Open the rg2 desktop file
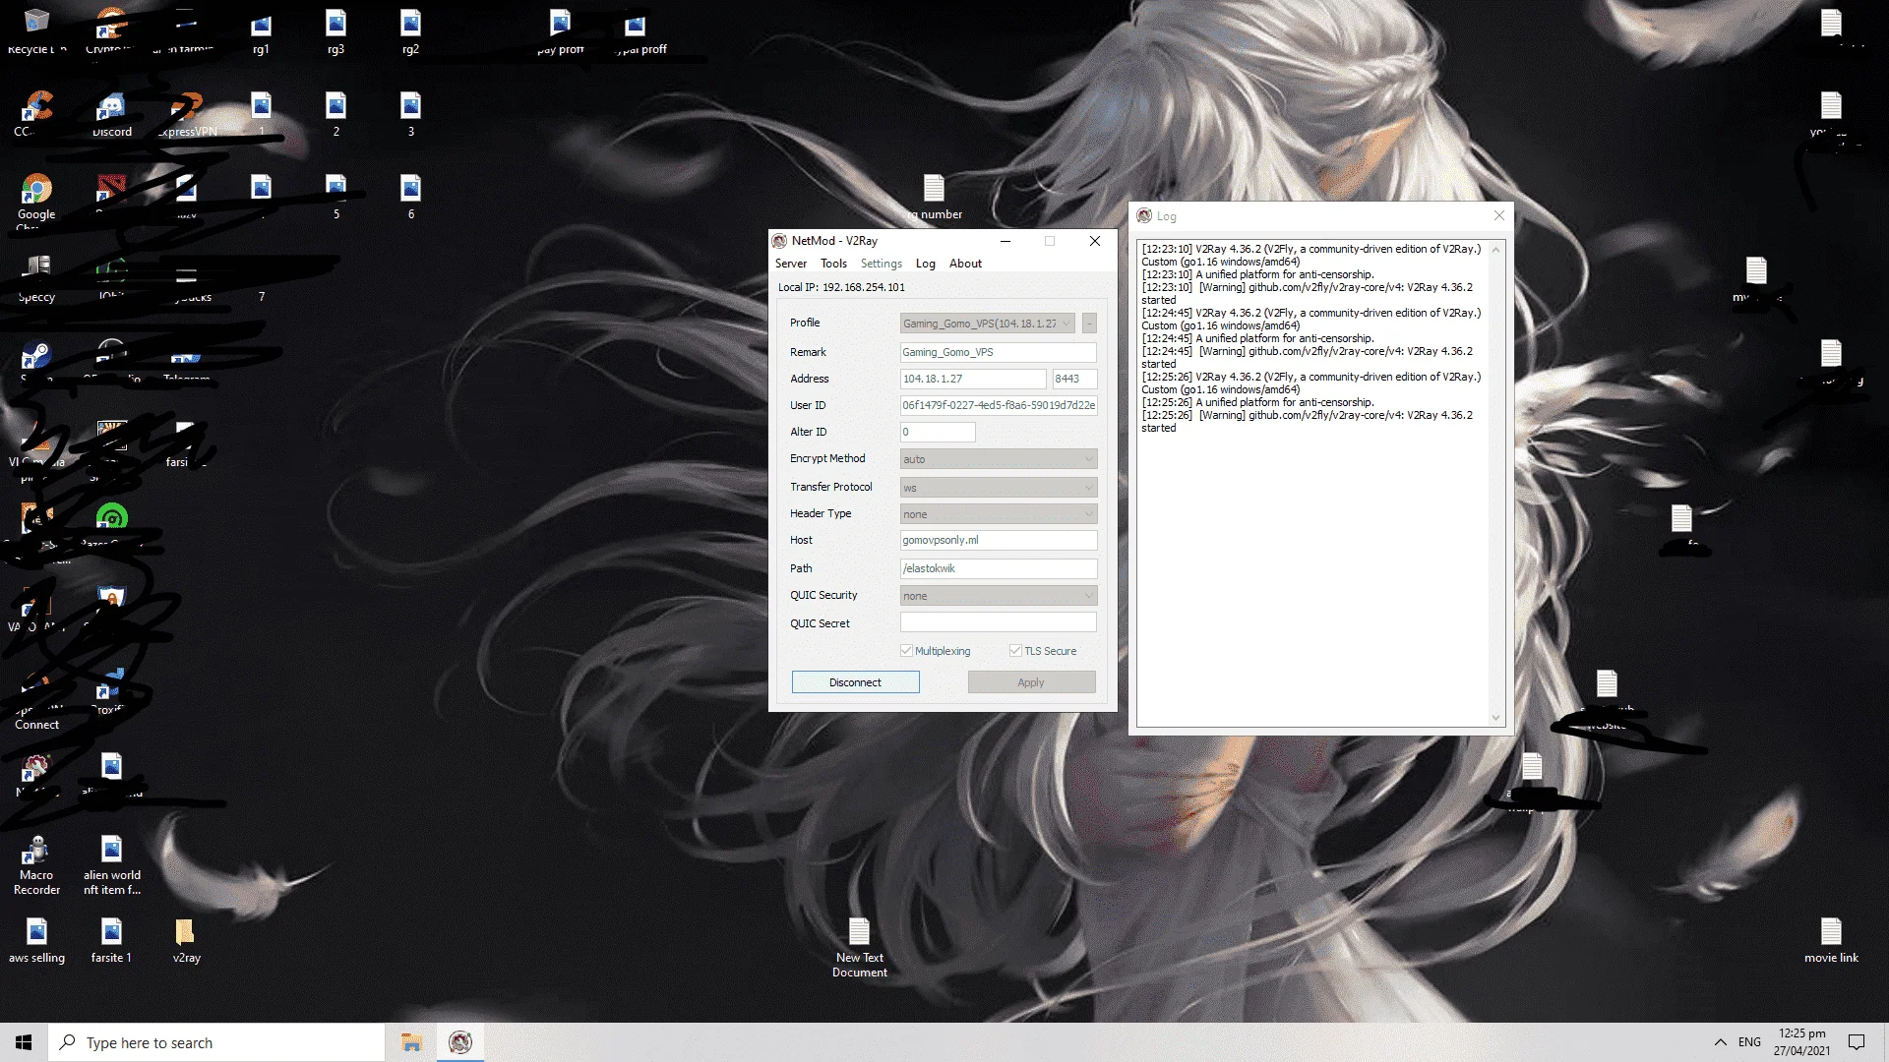The height and width of the screenshot is (1062, 1889). pos(410,31)
